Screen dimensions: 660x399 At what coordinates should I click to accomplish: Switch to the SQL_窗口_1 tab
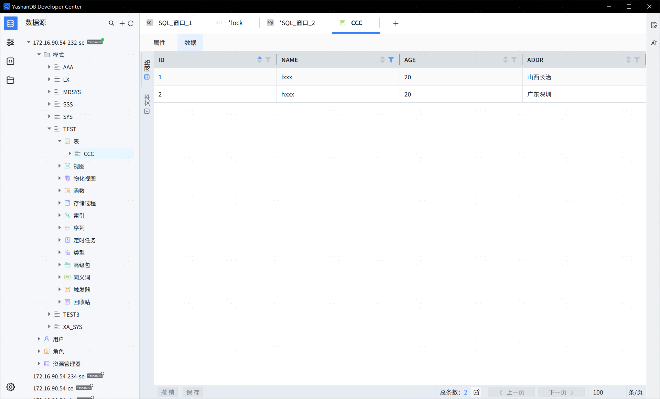click(175, 23)
